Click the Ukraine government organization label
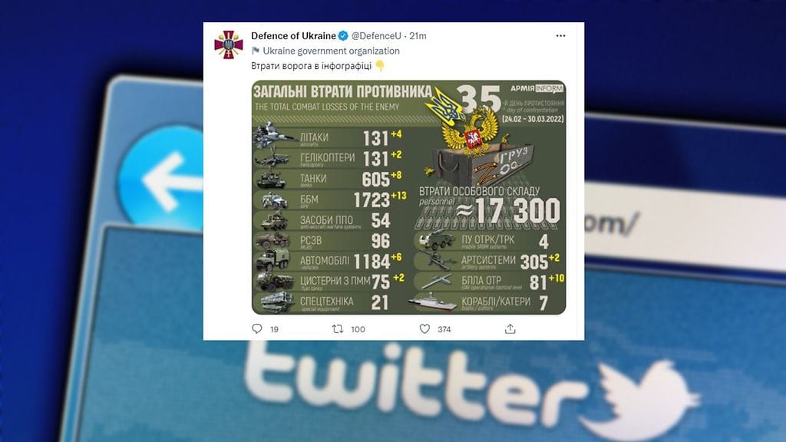786x442 pixels. (x=331, y=51)
